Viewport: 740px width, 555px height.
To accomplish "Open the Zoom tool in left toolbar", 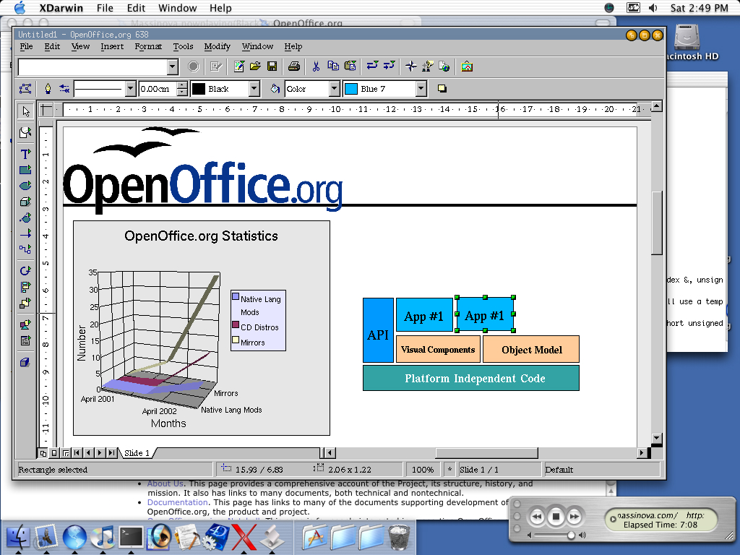I will 26,132.
